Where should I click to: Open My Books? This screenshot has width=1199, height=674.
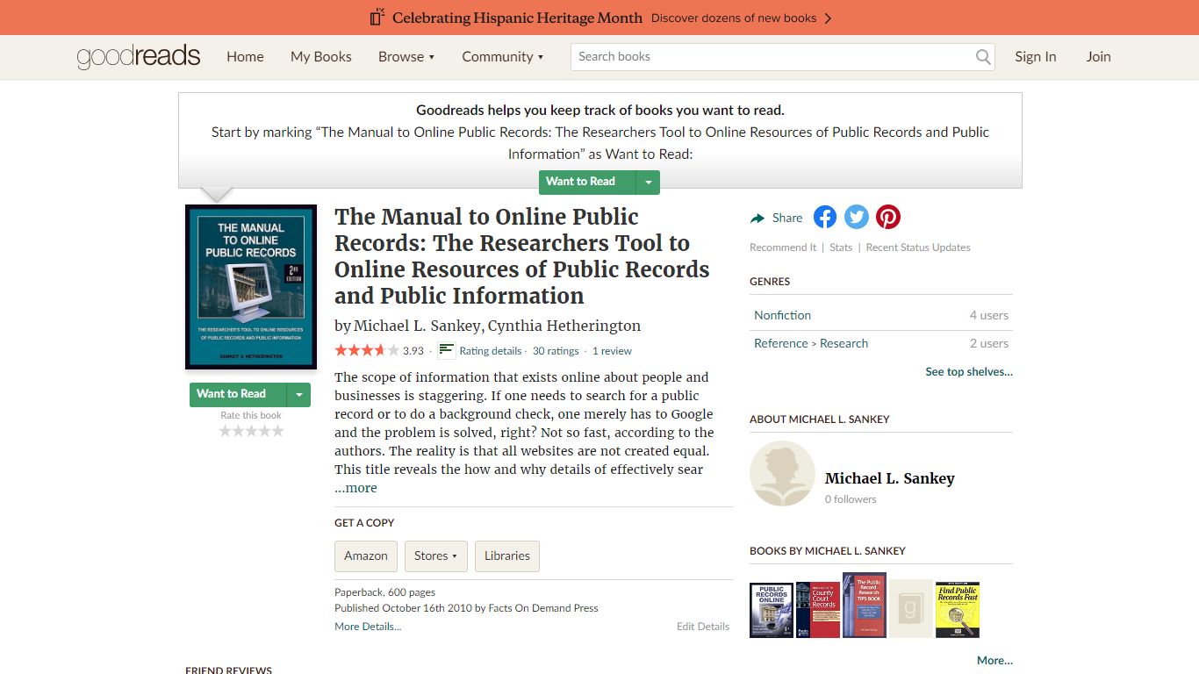pos(321,56)
